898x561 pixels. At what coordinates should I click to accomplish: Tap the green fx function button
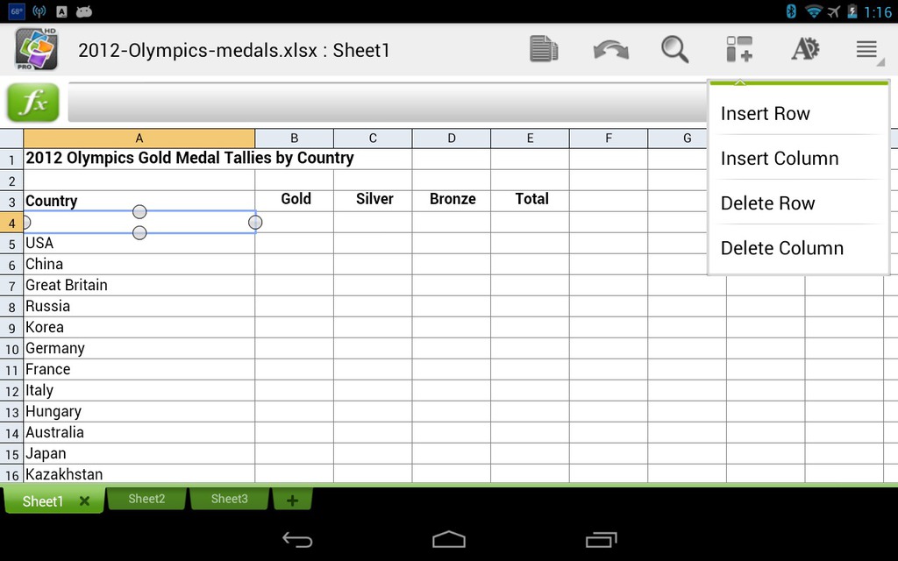(x=33, y=103)
